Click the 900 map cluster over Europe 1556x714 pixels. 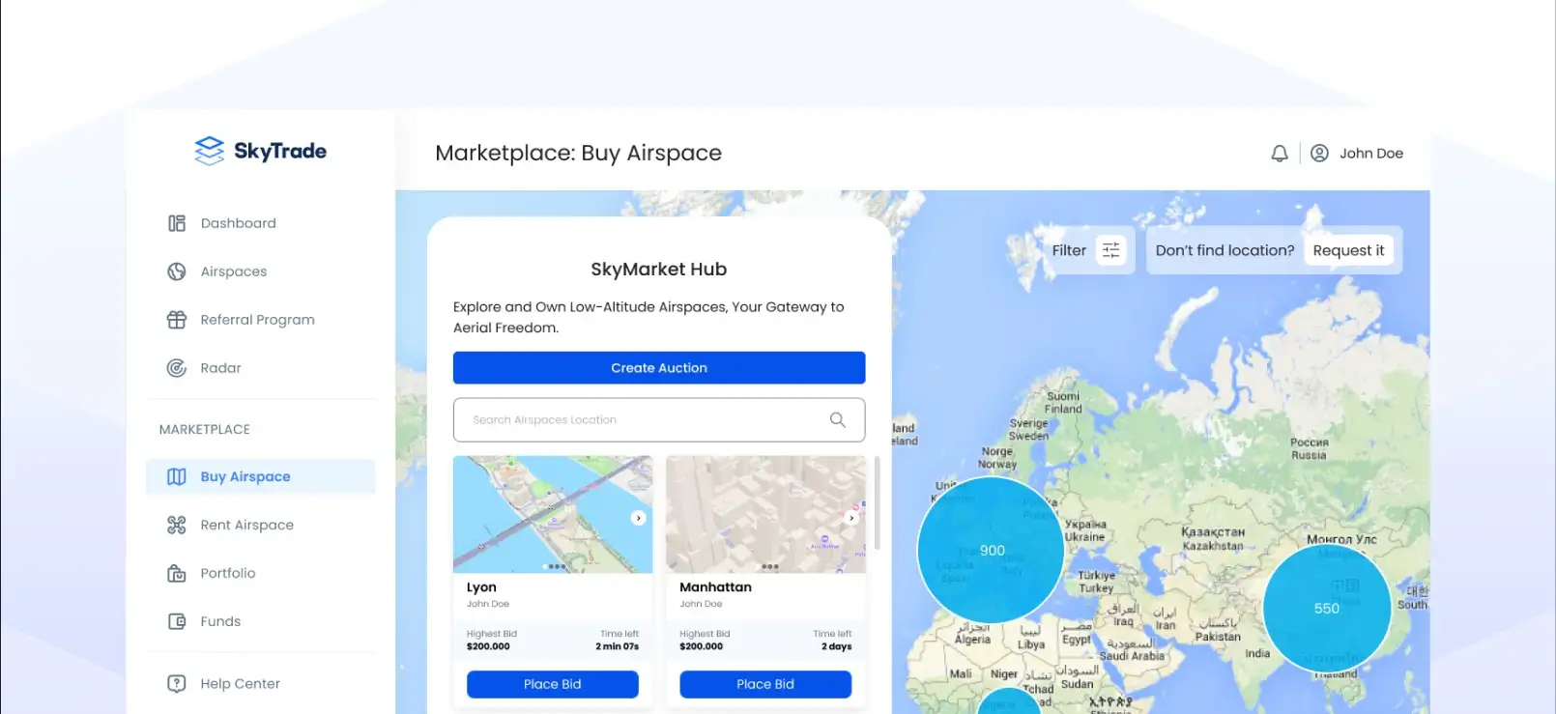(991, 551)
